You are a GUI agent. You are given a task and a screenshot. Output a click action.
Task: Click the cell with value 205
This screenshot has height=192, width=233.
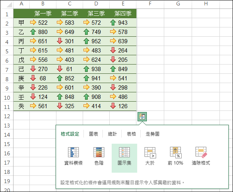pyautogui.click(x=123, y=60)
